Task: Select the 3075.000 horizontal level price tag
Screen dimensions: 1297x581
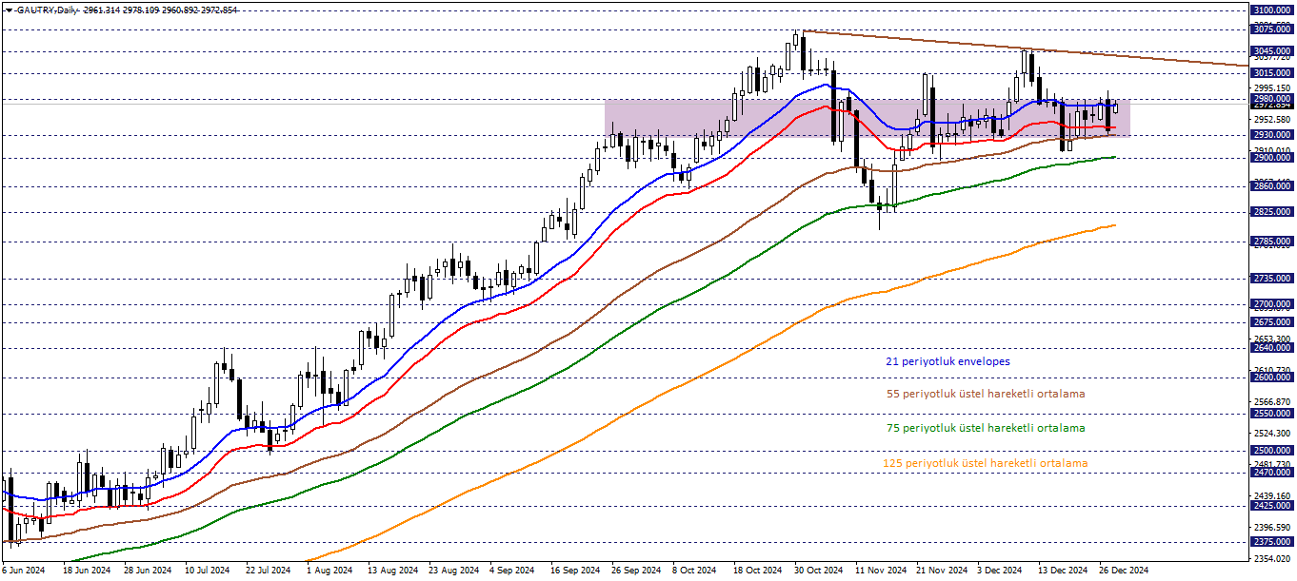Action: tap(1271, 29)
